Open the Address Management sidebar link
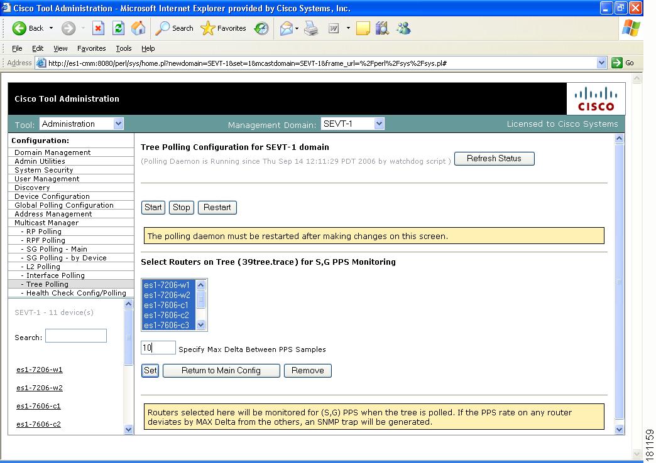Viewport: 656px width, 463px height. pyautogui.click(x=53, y=214)
